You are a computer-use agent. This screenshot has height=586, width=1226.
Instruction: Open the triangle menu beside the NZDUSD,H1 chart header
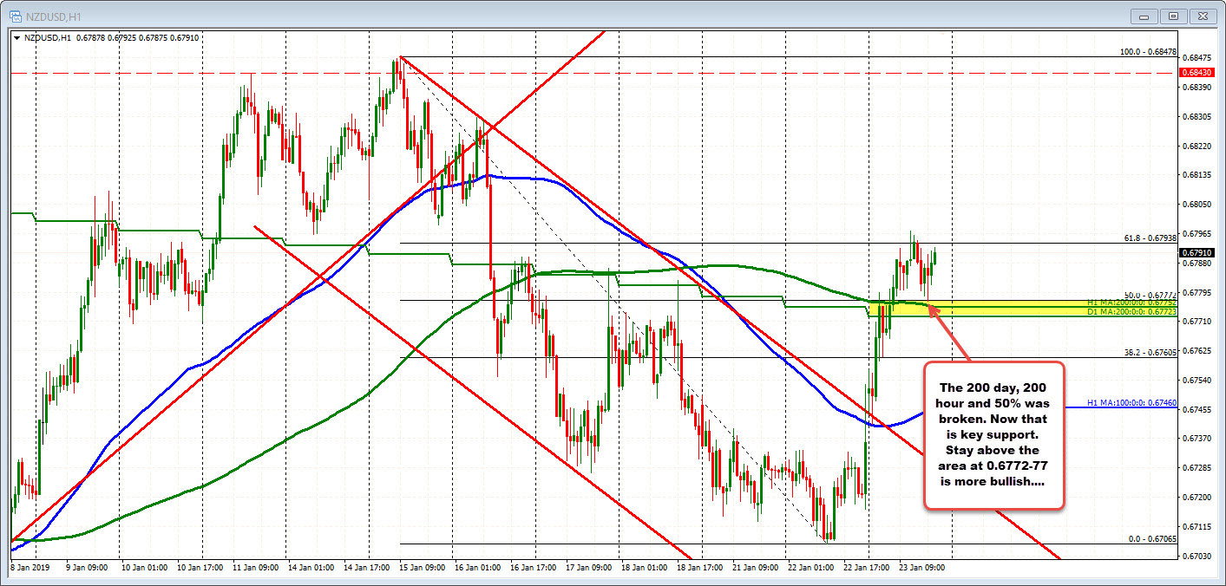tap(17, 38)
